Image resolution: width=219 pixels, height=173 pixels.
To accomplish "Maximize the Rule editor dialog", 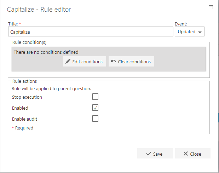I will tap(211, 7).
